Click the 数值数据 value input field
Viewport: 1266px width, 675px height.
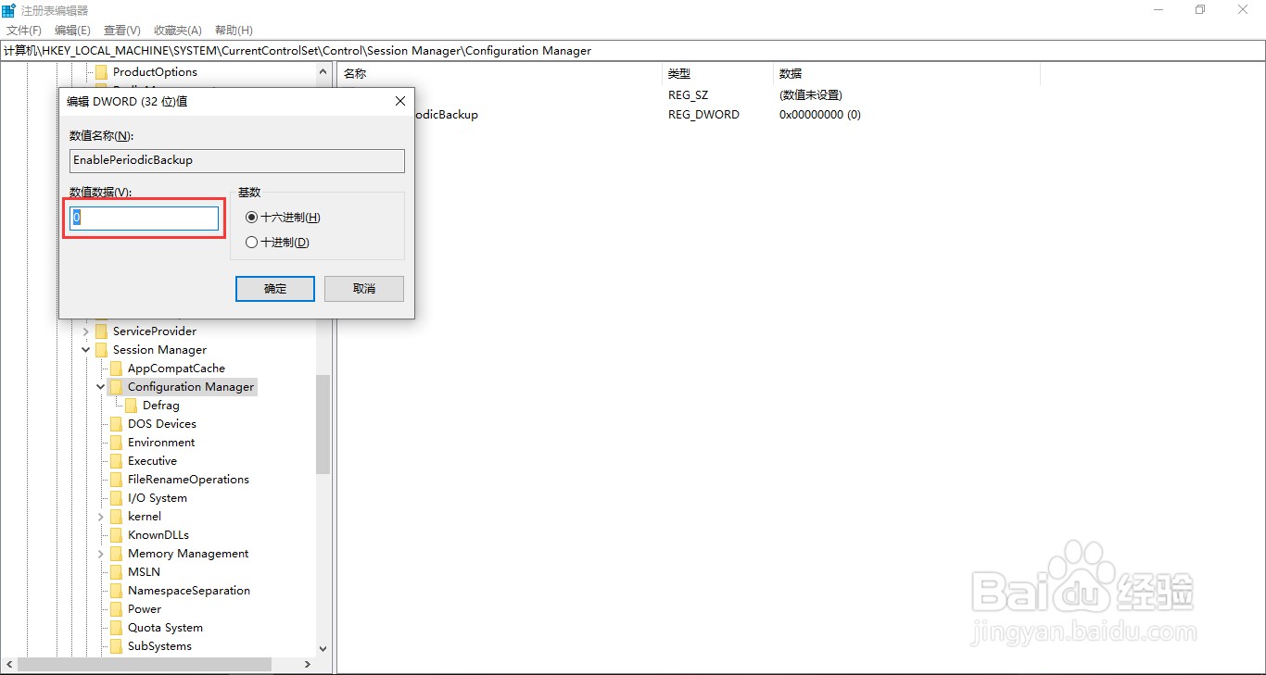click(145, 218)
